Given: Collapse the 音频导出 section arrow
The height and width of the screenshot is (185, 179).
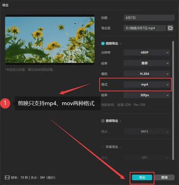Looking at the screenshot, I should coord(120,121).
